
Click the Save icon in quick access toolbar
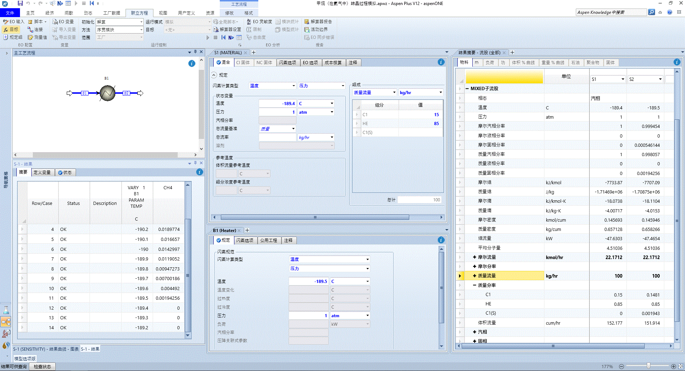tap(20, 3)
